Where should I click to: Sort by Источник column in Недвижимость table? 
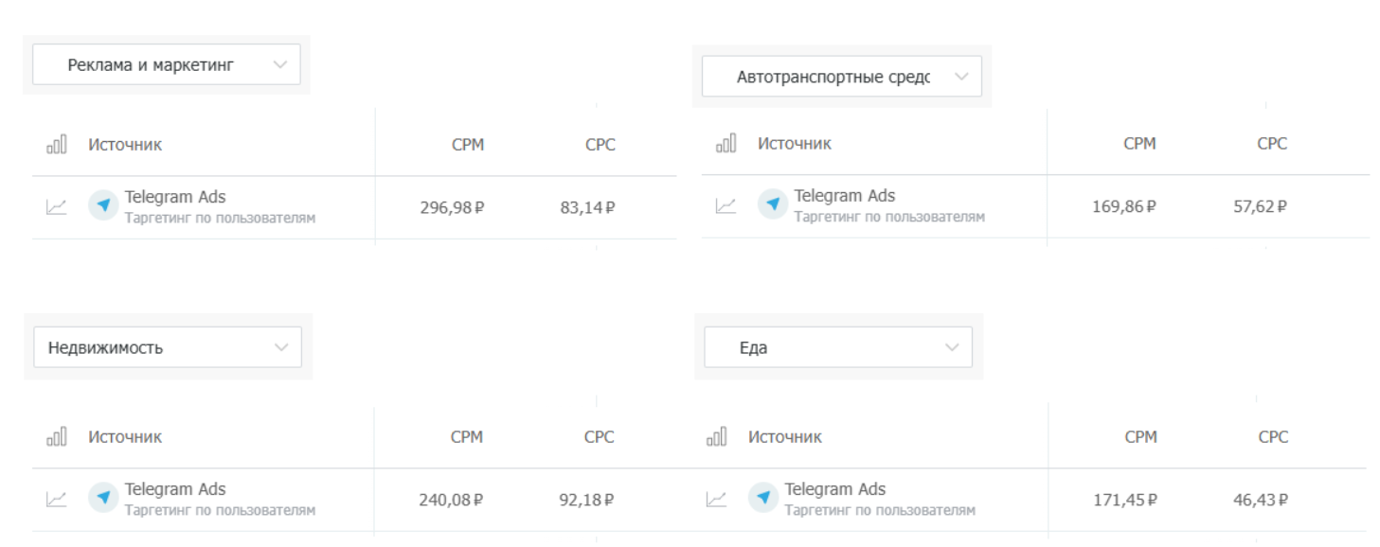tap(125, 436)
